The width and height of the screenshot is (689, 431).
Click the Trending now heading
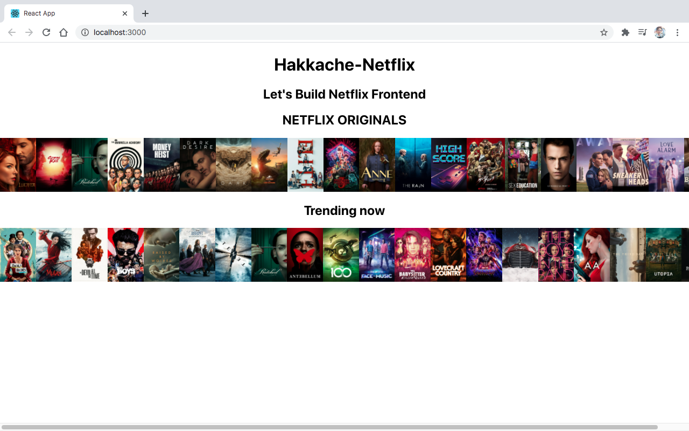(344, 211)
